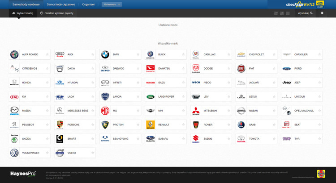Screen dimensions: 336x183
Task: Select the Chevrolet bowtie logo
Action: pos(241,54)
